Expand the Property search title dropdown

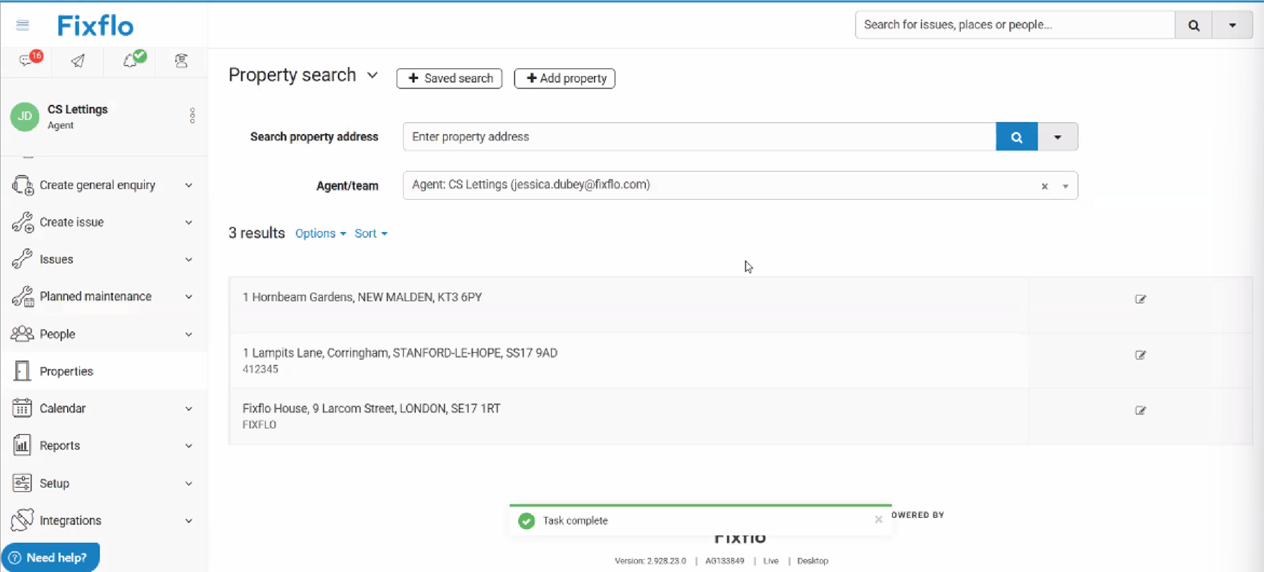(x=372, y=75)
